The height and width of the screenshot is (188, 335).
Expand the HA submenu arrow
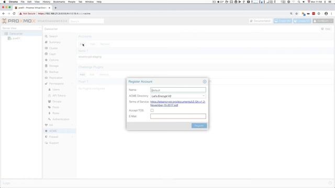pyautogui.click(x=73, y=125)
